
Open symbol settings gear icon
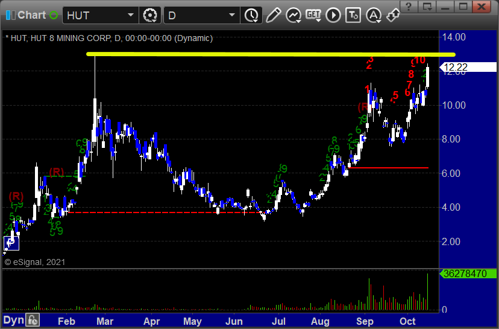point(150,15)
